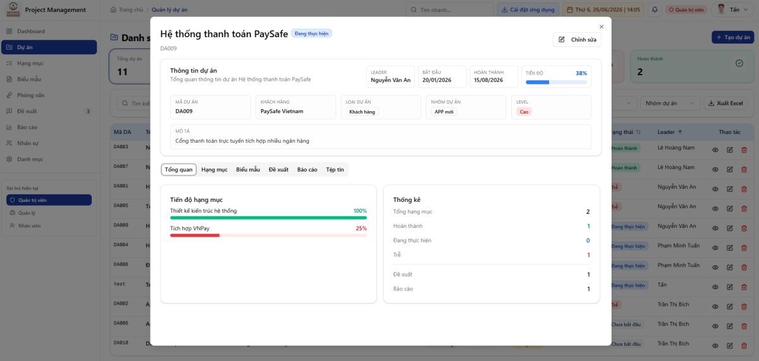
Task: Open sidebar Báo cáo menu item
Action: [49, 127]
